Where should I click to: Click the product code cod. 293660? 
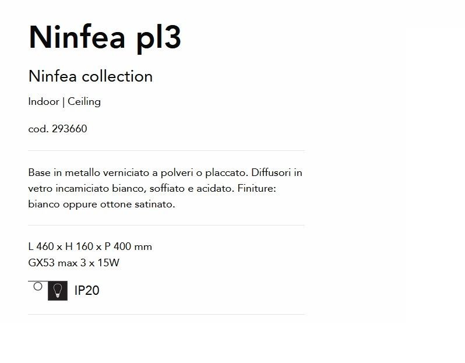tap(58, 129)
